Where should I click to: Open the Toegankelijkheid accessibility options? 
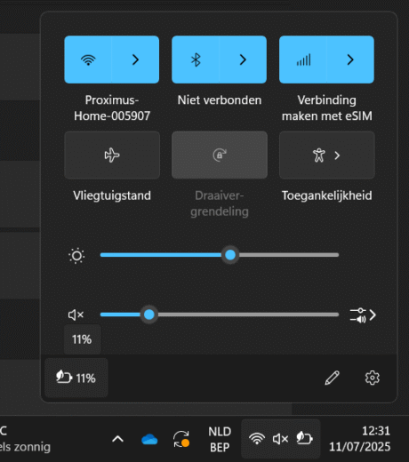click(x=327, y=155)
